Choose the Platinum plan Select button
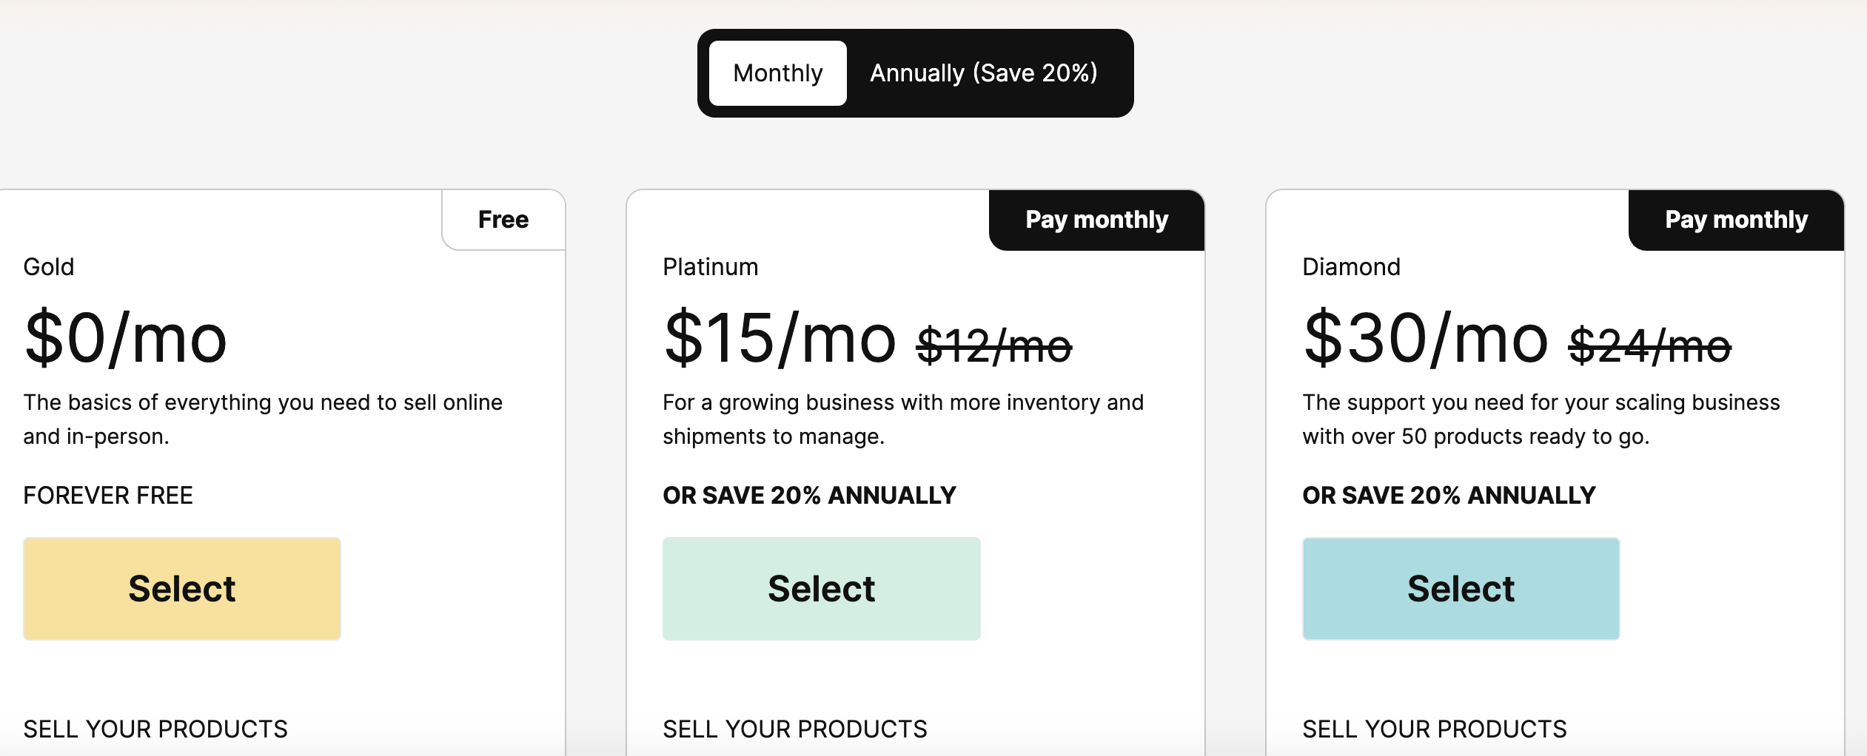This screenshot has width=1867, height=756. [821, 589]
